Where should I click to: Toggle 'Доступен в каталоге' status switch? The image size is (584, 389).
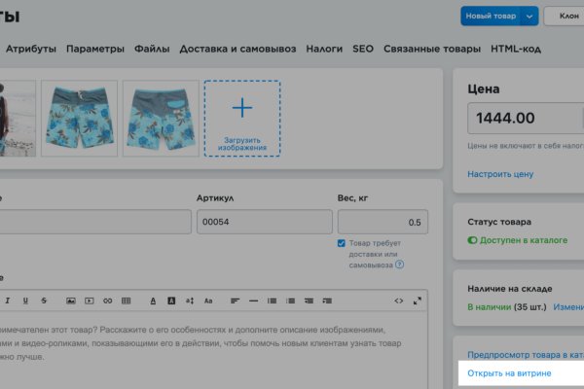click(473, 239)
